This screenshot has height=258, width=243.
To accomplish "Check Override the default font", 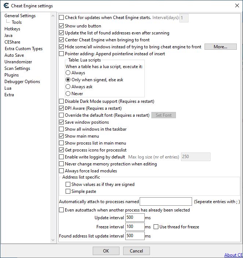I will coord(61,115).
